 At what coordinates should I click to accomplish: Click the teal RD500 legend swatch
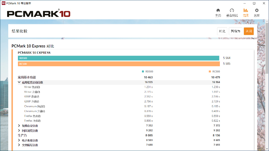tap(143, 72)
